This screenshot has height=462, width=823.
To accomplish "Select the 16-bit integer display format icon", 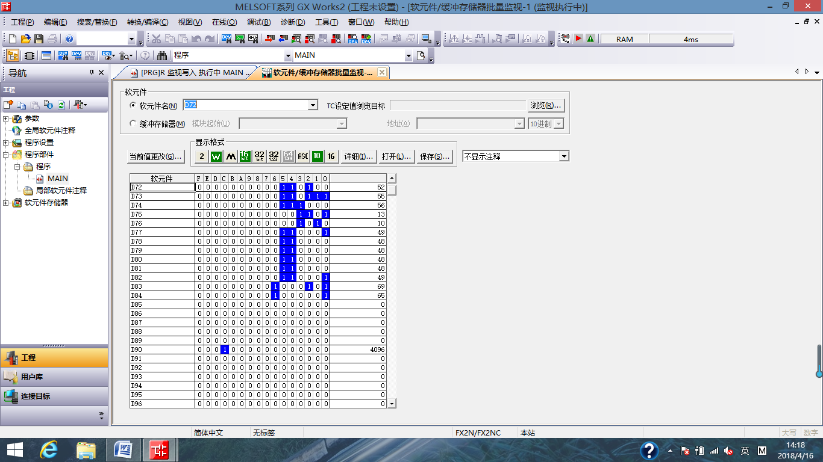I will pyautogui.click(x=245, y=156).
